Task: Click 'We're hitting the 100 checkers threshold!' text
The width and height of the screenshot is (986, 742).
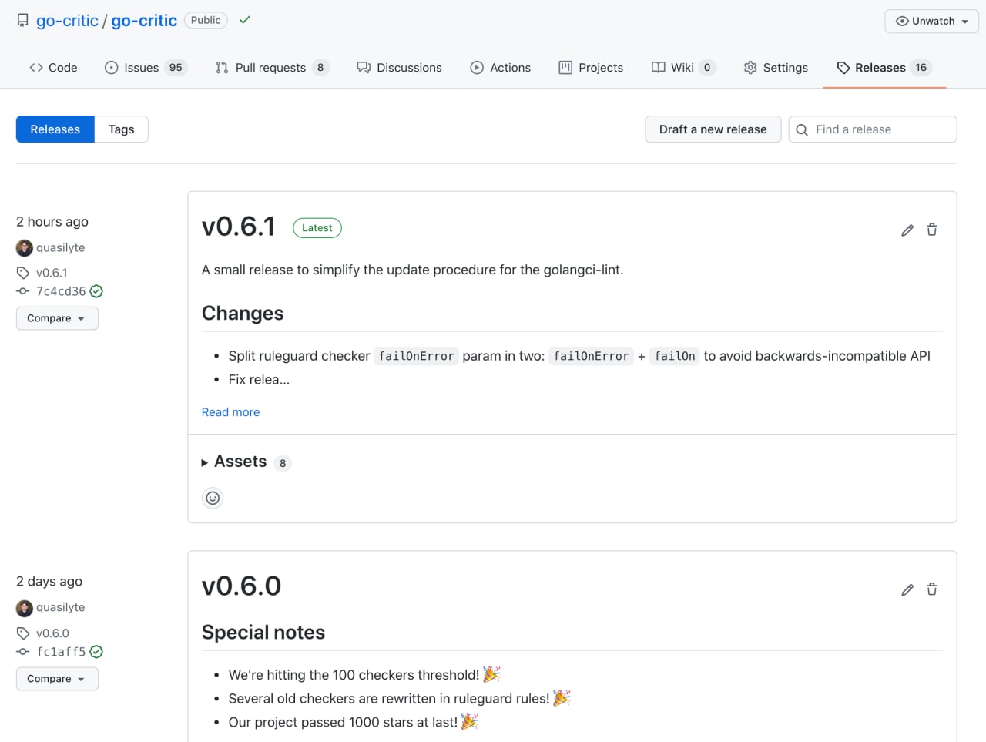Action: coord(354,675)
